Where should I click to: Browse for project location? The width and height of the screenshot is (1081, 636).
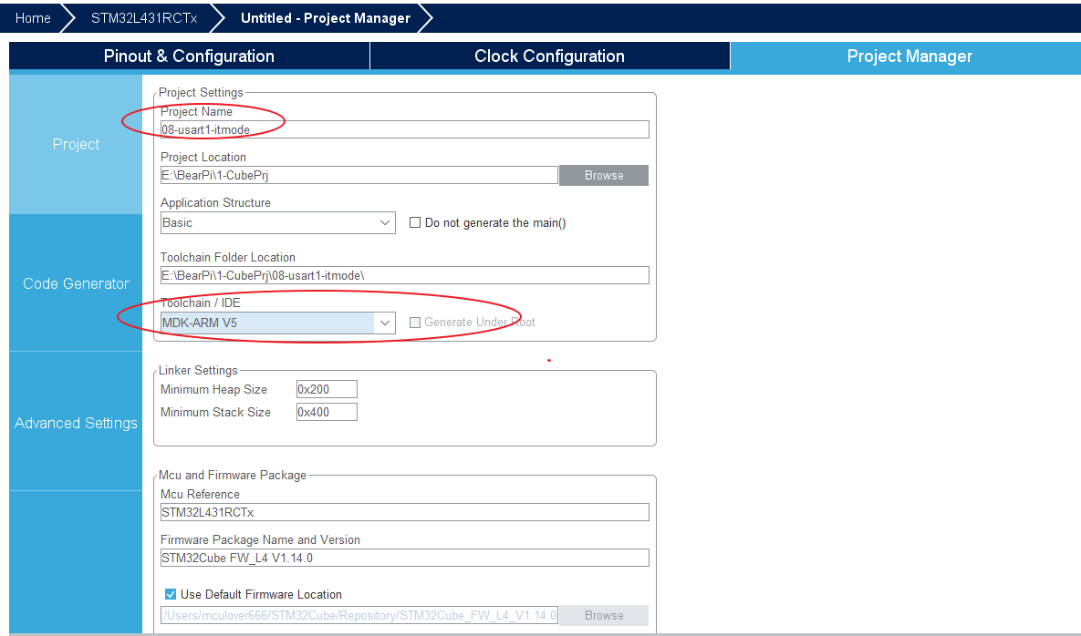click(x=603, y=175)
